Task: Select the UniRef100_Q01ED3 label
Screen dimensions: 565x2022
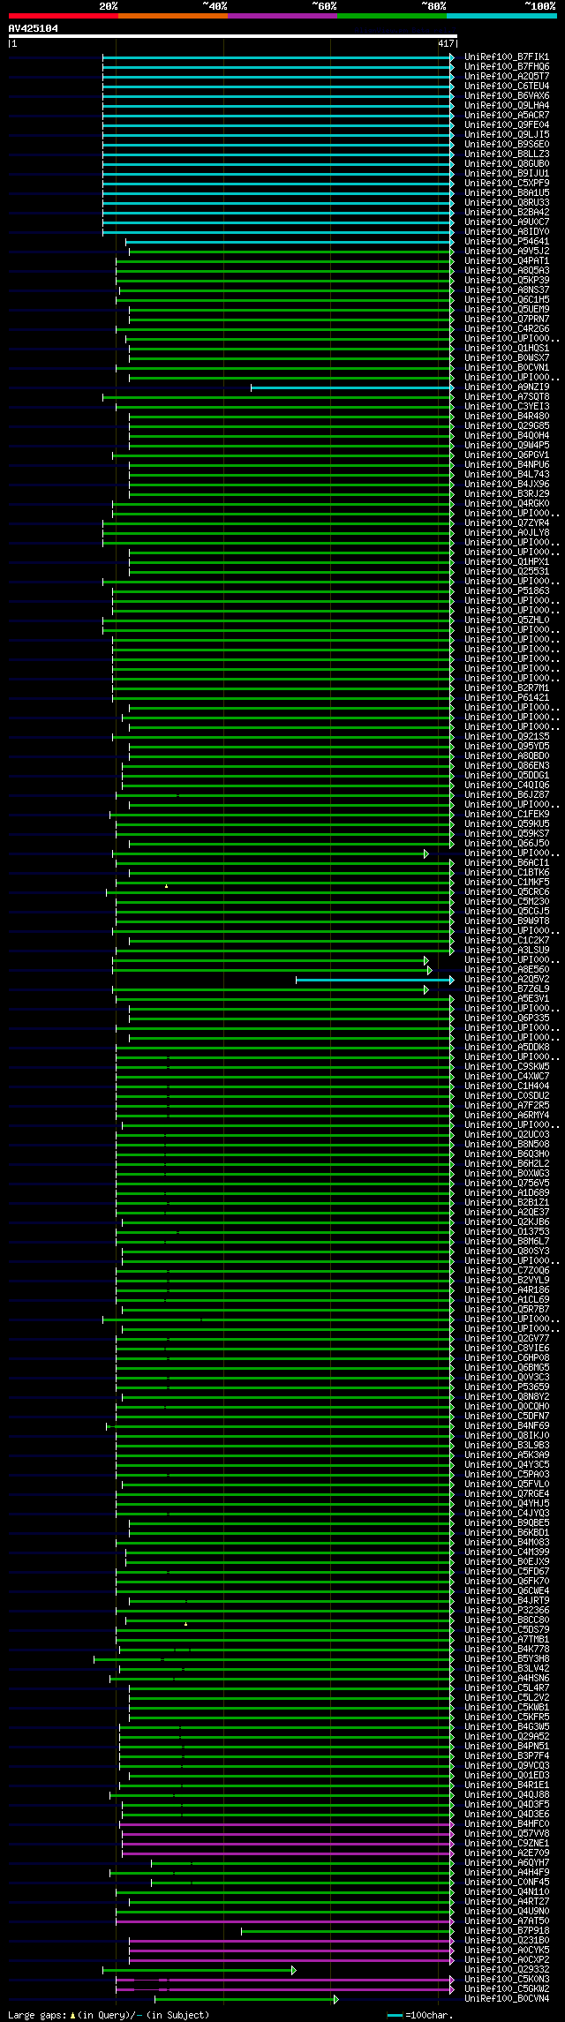Action: click(x=507, y=1776)
